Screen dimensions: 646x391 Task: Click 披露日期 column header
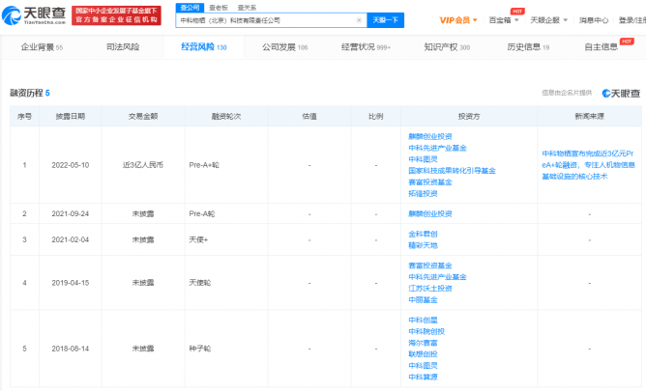point(71,117)
